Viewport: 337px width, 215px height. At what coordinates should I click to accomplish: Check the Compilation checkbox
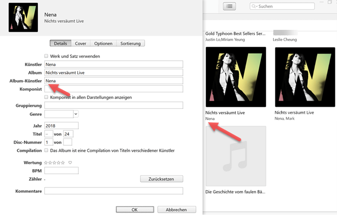pos(46,150)
